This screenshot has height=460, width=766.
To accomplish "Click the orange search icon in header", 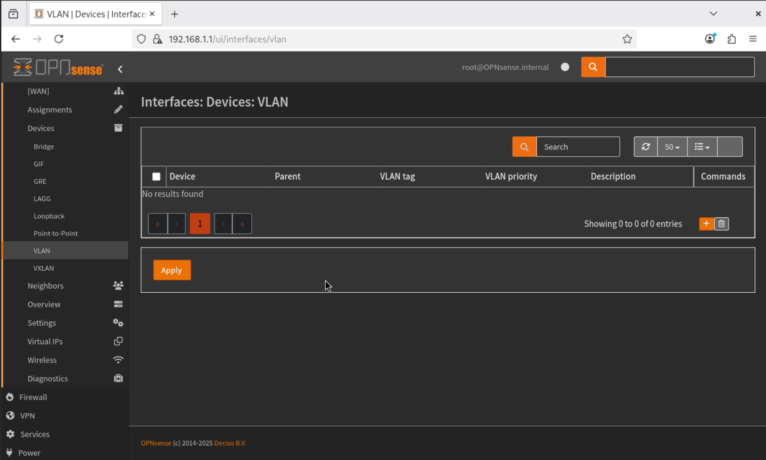I will tap(593, 67).
